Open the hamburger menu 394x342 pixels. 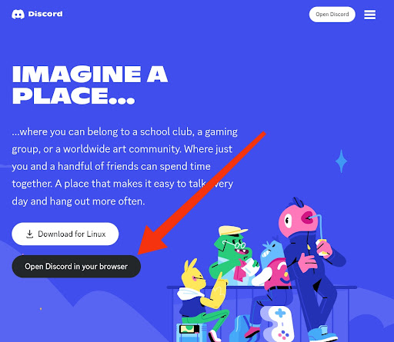(x=369, y=15)
